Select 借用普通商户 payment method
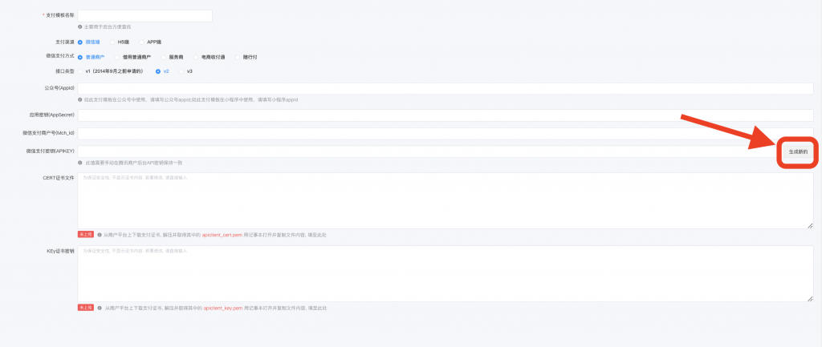Image resolution: width=822 pixels, height=347 pixels. 117,57
